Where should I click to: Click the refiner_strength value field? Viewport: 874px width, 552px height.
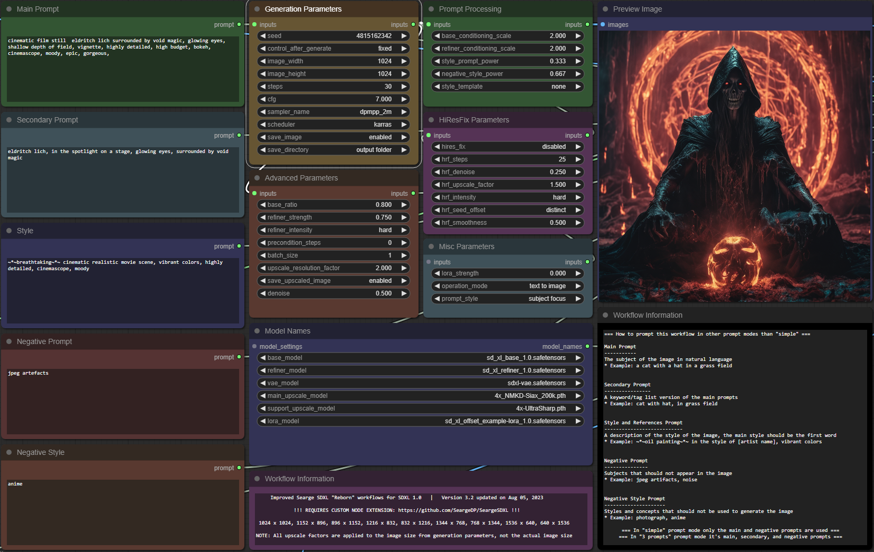coord(334,217)
